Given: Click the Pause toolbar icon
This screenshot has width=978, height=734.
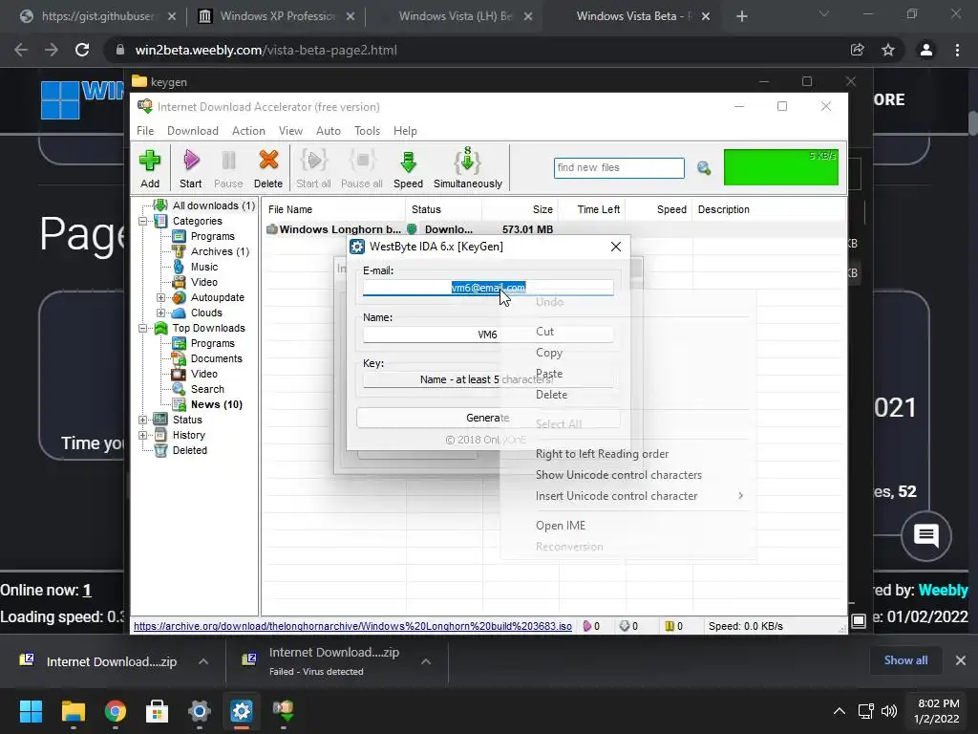Looking at the screenshot, I should pyautogui.click(x=228, y=168).
